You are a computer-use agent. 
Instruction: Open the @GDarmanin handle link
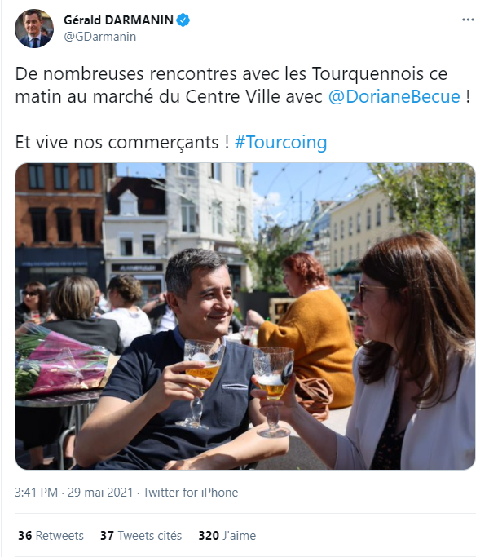99,37
